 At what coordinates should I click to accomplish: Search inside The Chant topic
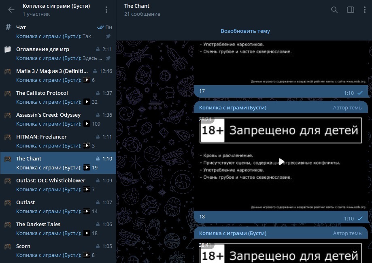[x=334, y=10]
